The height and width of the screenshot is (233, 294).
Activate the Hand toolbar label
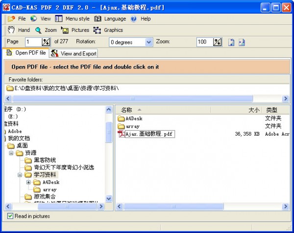click(24, 30)
